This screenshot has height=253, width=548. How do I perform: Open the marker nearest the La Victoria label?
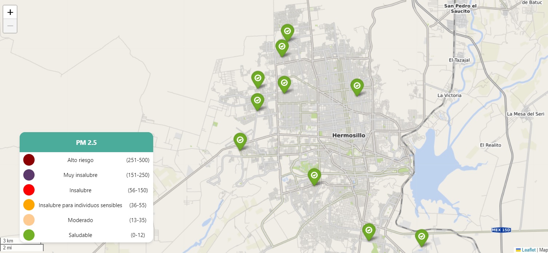(357, 86)
